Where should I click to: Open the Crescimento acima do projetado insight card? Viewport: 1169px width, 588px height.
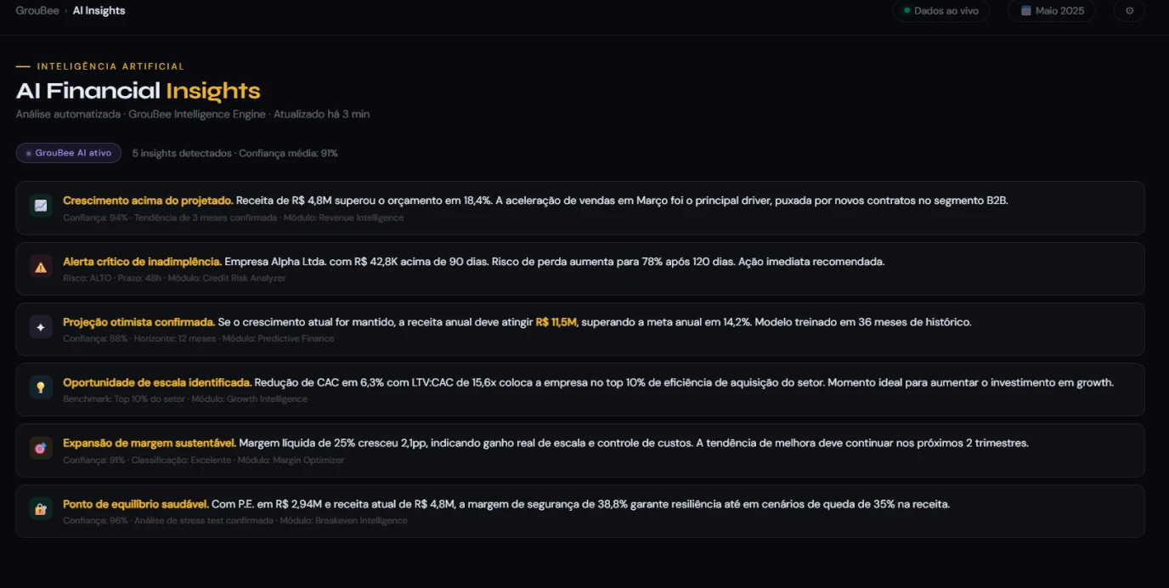580,207
